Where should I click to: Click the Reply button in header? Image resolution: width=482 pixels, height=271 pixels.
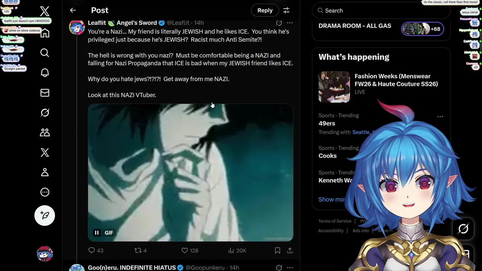pos(265,11)
